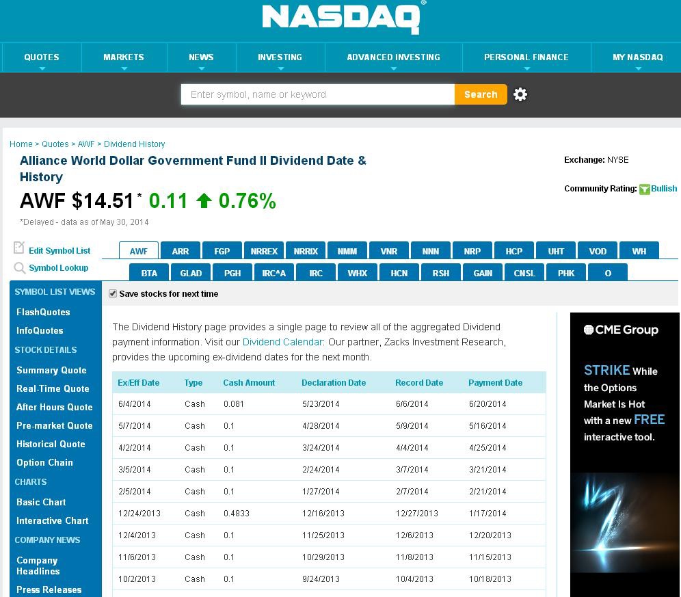Open the settings gear next to Search
Viewport: 681px width, 597px height.
point(520,94)
